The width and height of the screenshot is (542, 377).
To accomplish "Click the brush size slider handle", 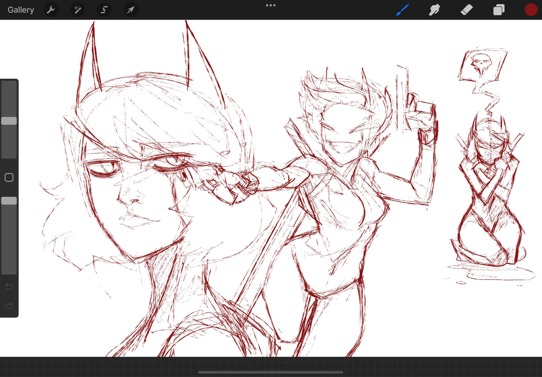I will (9, 121).
